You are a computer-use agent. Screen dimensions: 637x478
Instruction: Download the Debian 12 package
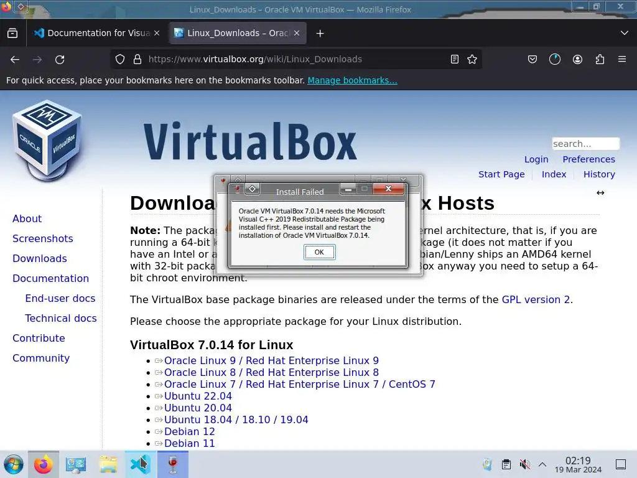[x=189, y=431]
